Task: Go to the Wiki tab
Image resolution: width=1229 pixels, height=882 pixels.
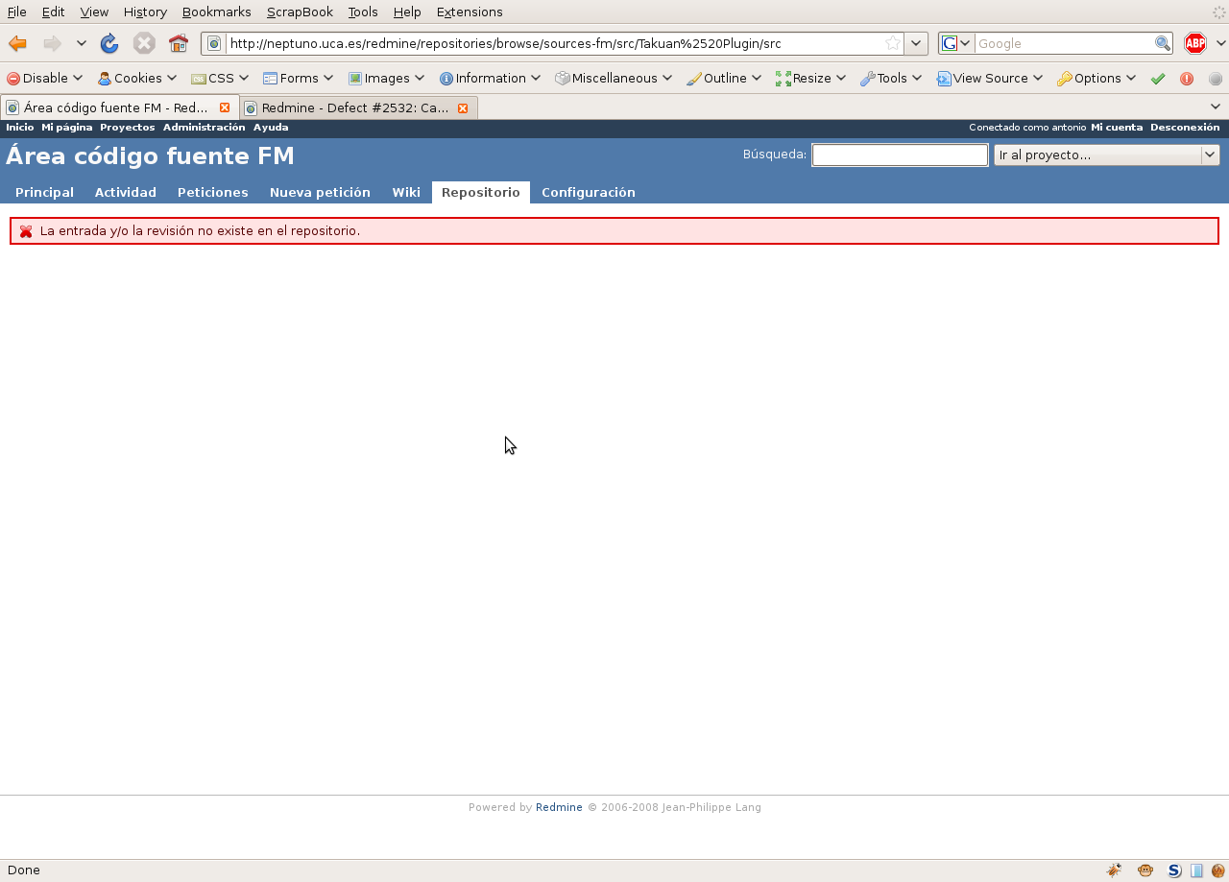Action: [405, 192]
